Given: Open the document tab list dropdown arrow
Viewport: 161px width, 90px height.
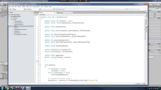Looking at the screenshot, I should (145, 13).
